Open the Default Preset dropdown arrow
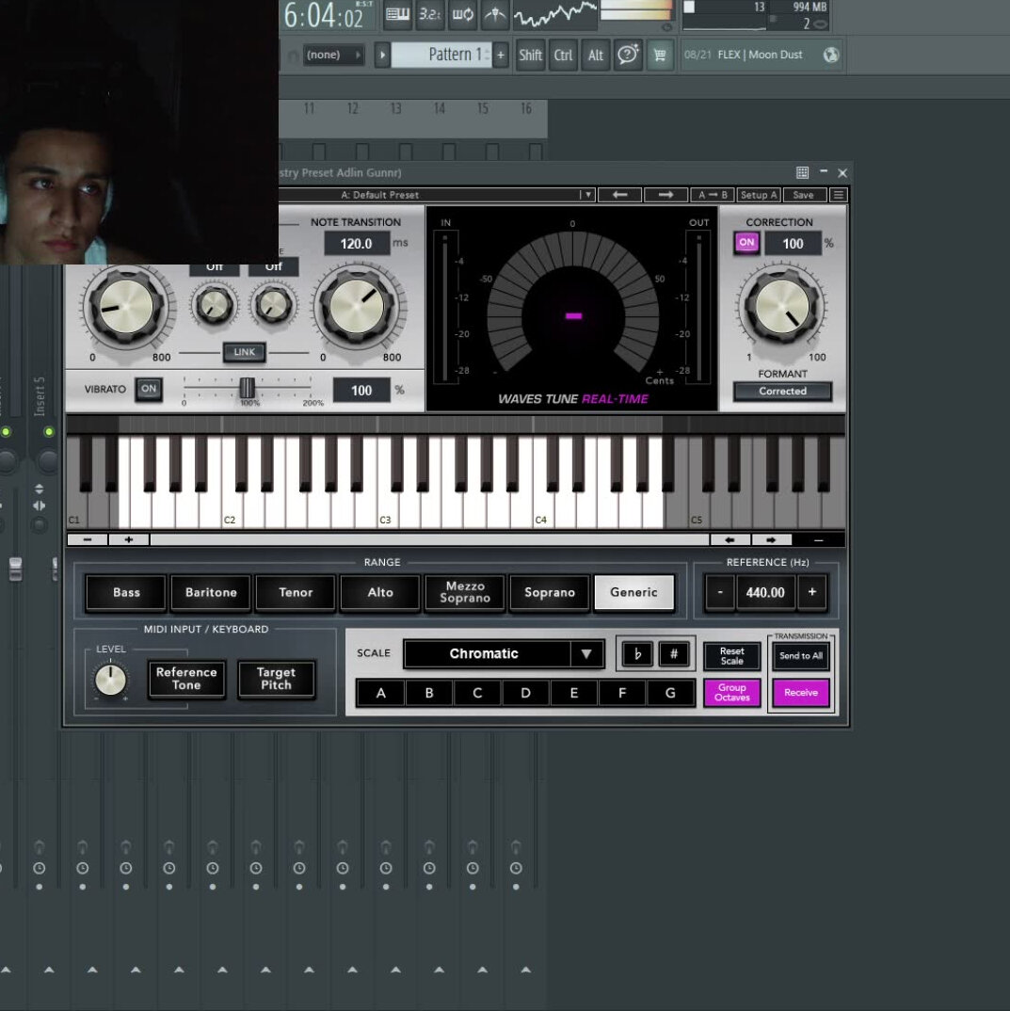1010x1011 pixels. point(587,195)
